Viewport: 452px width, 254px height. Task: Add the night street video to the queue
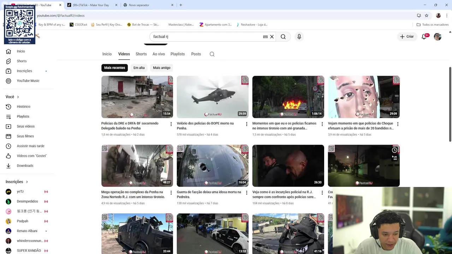click(394, 158)
